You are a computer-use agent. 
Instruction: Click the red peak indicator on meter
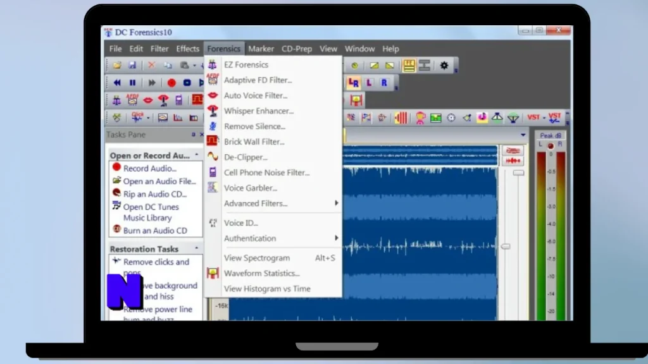[x=551, y=146]
